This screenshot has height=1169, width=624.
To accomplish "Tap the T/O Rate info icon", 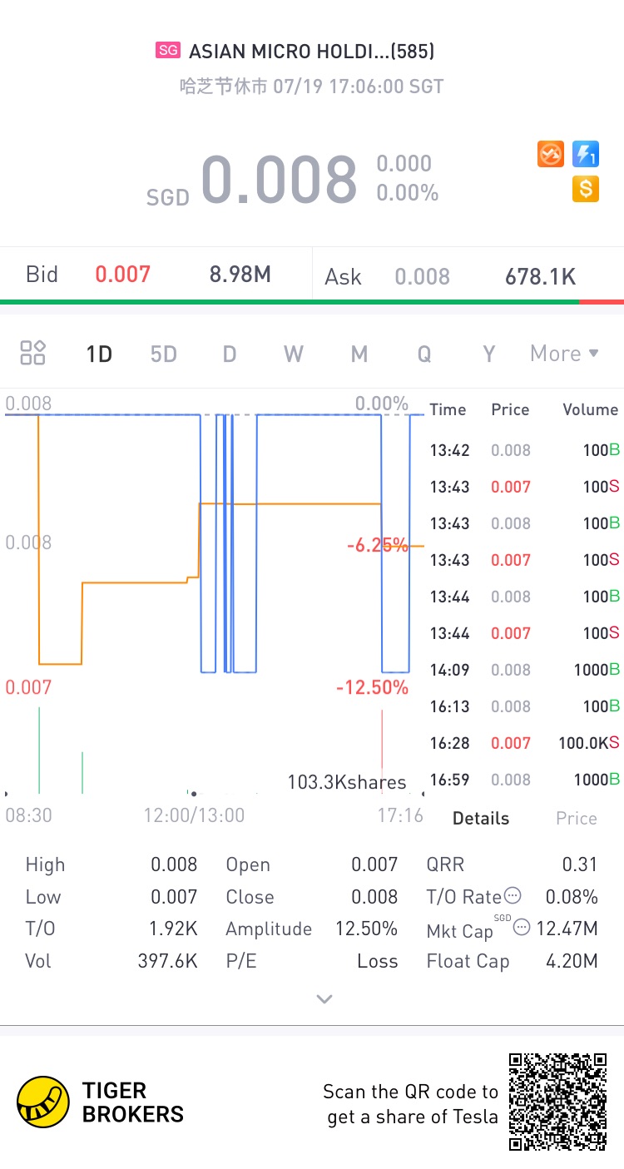I will 513,896.
